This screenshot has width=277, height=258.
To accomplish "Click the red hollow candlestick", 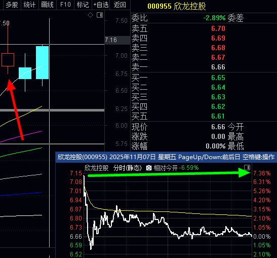I will coord(8,60).
